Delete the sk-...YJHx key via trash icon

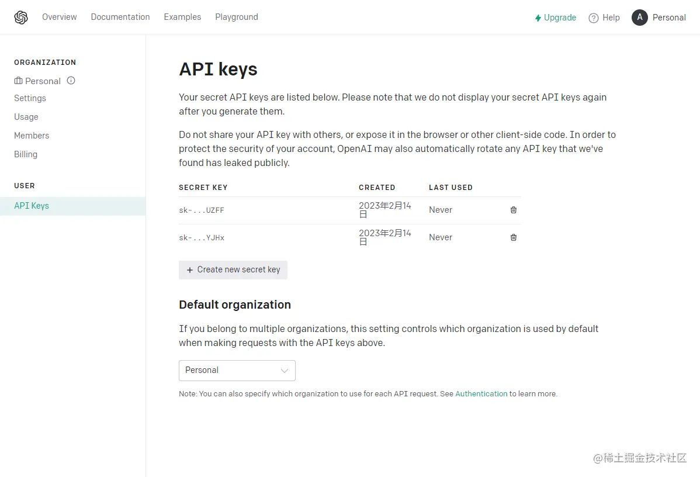(x=514, y=237)
